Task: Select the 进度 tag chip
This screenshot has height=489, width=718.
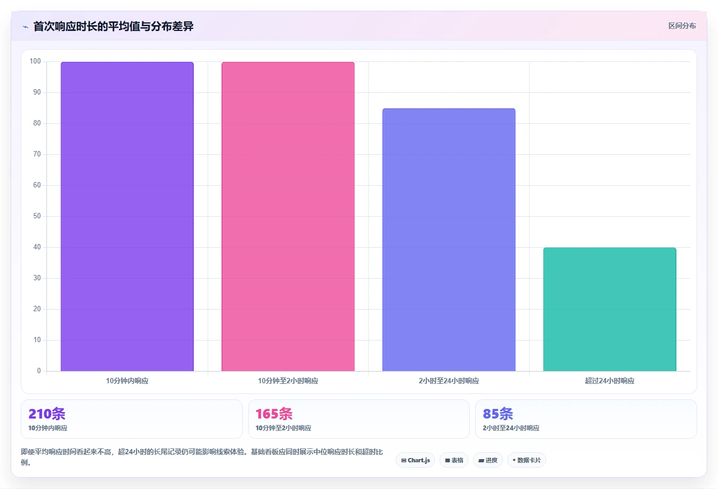Action: [x=488, y=460]
